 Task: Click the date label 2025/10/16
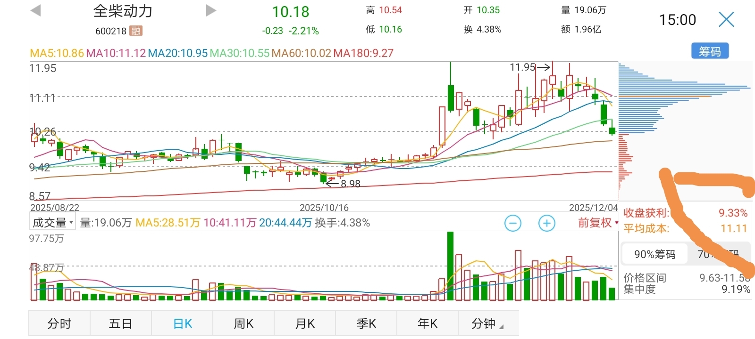(324, 207)
